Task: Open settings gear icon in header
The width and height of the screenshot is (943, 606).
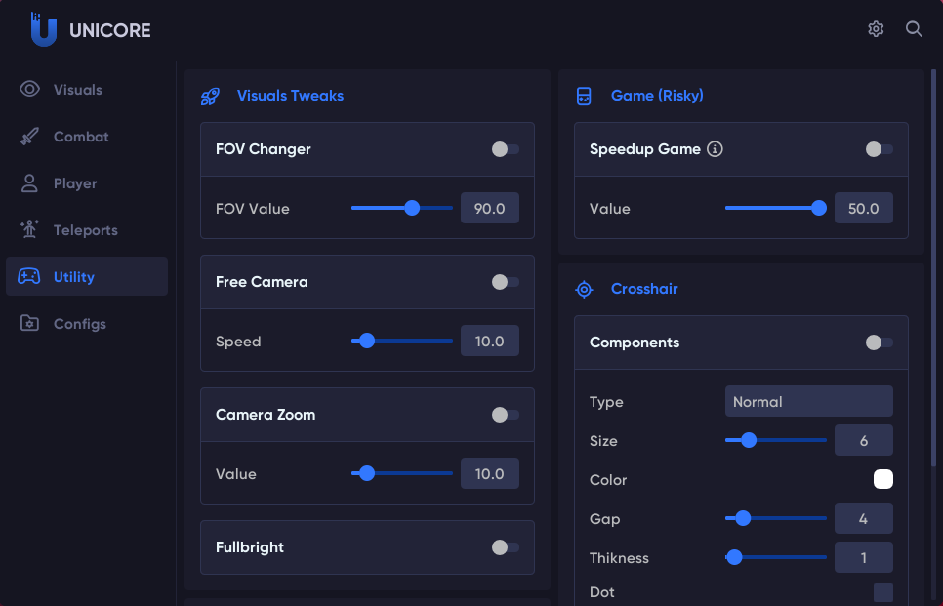Action: pos(876,29)
